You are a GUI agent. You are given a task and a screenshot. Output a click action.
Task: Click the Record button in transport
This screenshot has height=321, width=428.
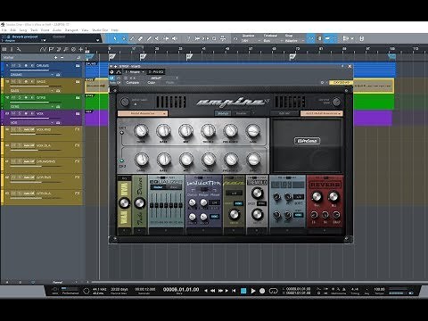262,291
